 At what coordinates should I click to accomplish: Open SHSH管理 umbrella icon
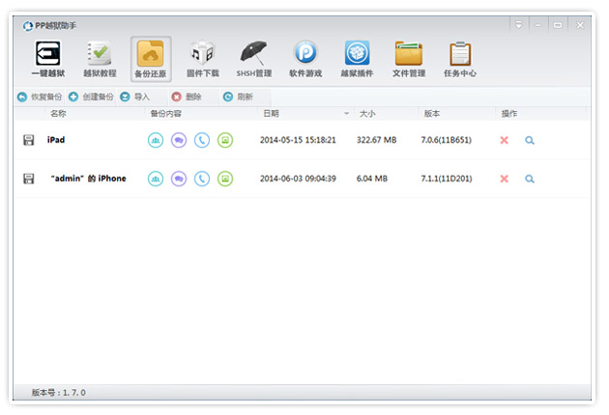tap(254, 59)
